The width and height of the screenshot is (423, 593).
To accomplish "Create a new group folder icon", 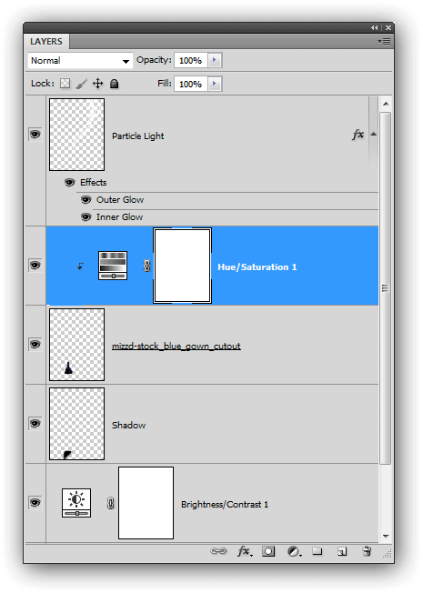I will tap(317, 551).
